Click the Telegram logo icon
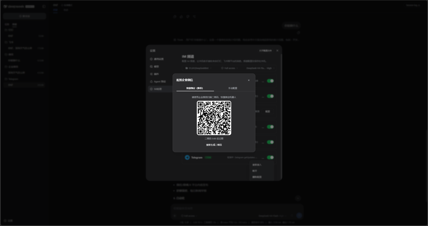The image size is (428, 226). pos(187,157)
